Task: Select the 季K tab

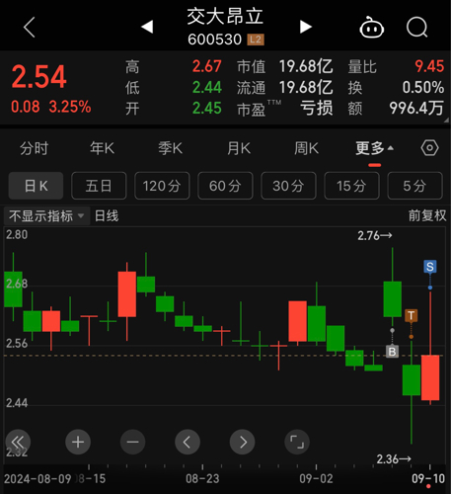Action: (x=171, y=148)
